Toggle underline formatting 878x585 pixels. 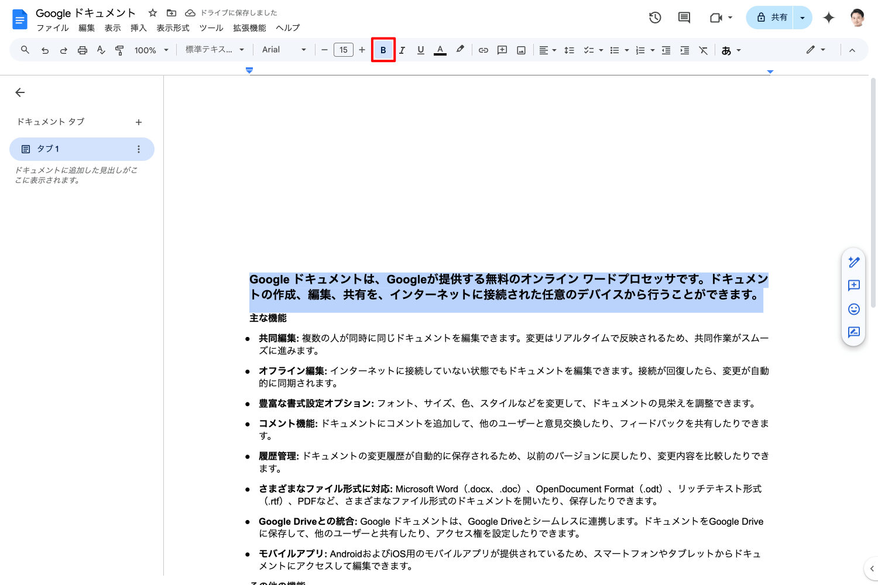pyautogui.click(x=421, y=50)
